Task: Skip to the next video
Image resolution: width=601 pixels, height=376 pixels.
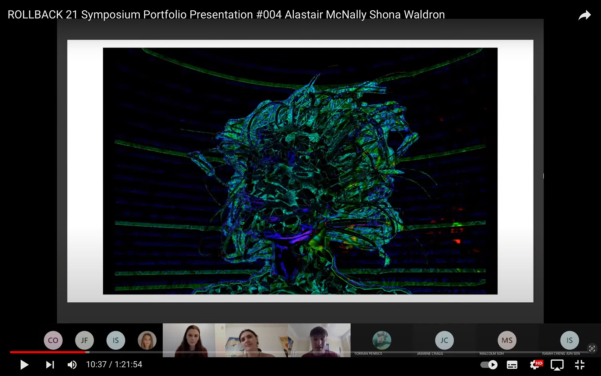Action: (x=50, y=365)
